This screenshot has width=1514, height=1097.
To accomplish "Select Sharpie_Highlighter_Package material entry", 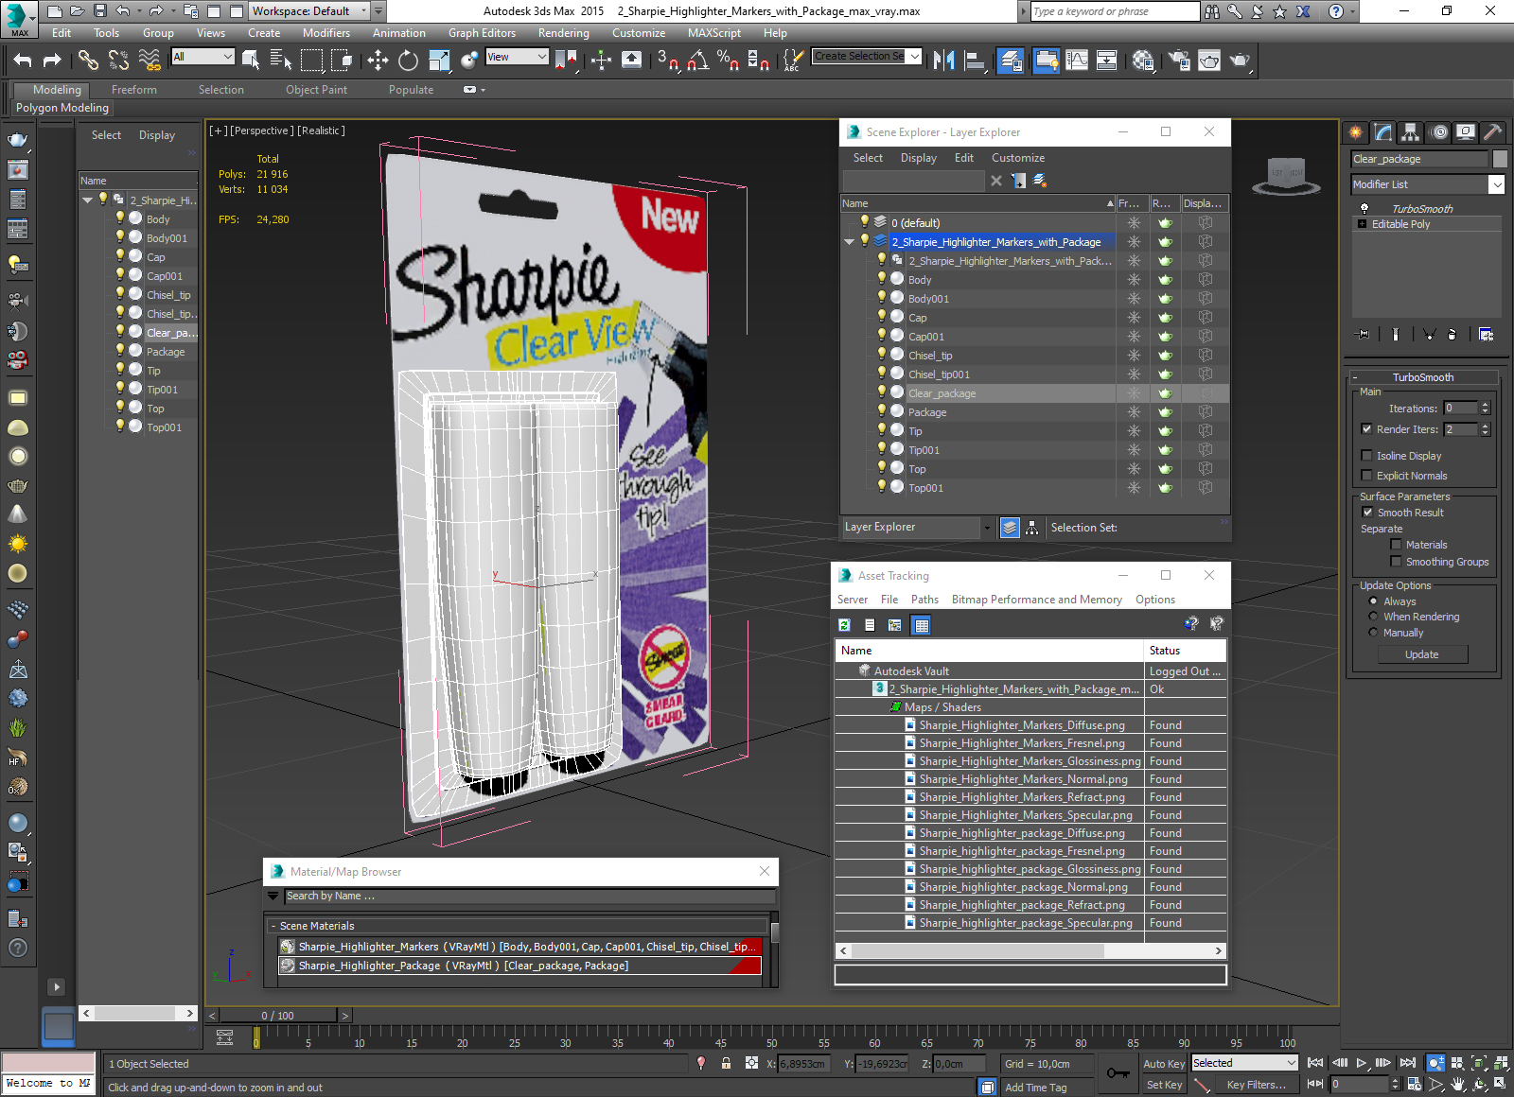I will [519, 966].
